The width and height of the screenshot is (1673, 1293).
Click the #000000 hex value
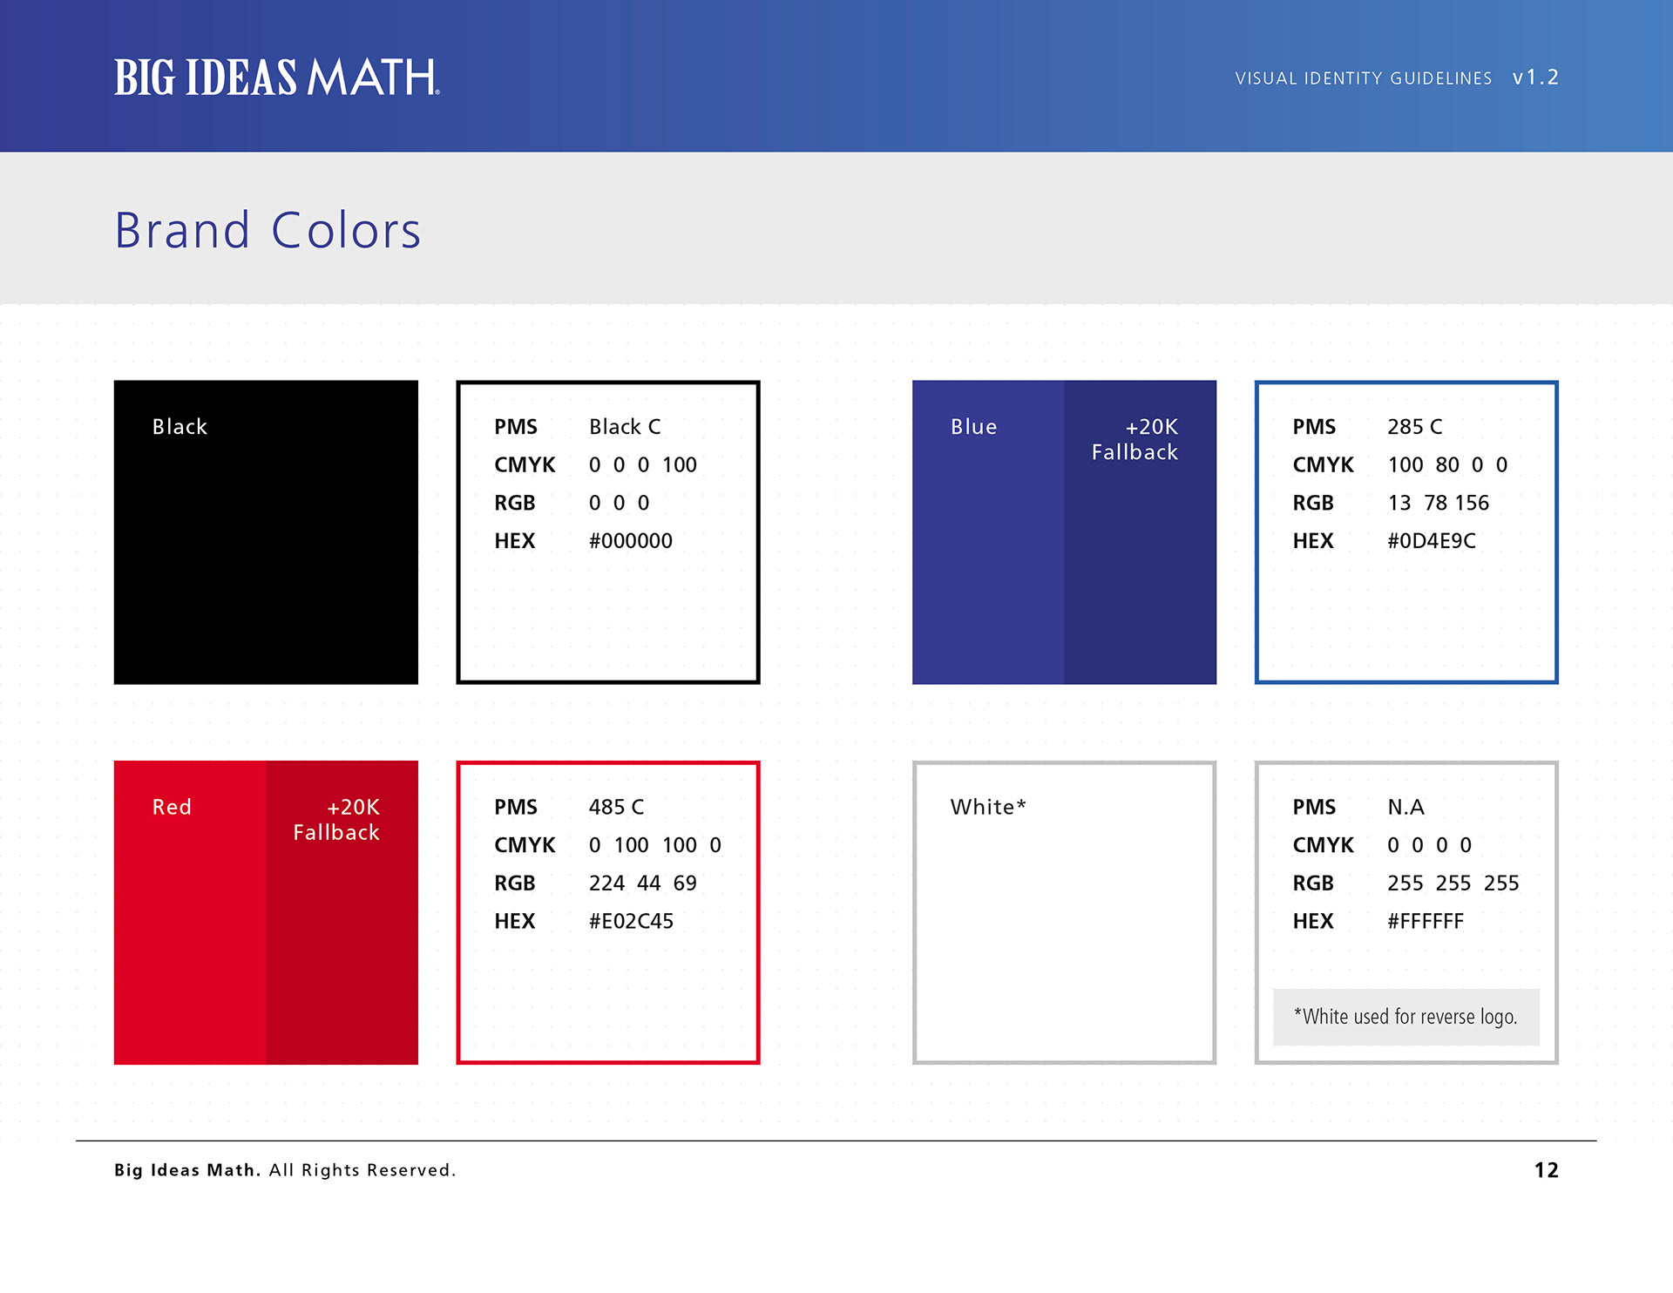(630, 541)
